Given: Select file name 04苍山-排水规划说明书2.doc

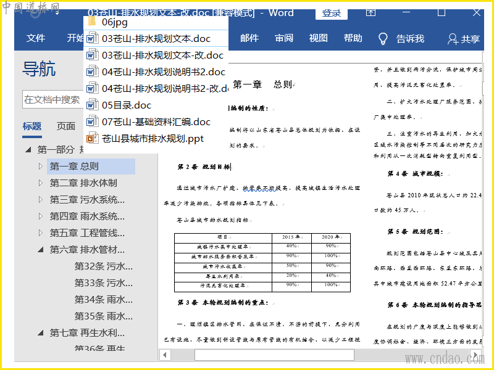Looking at the screenshot, I should 164,72.
